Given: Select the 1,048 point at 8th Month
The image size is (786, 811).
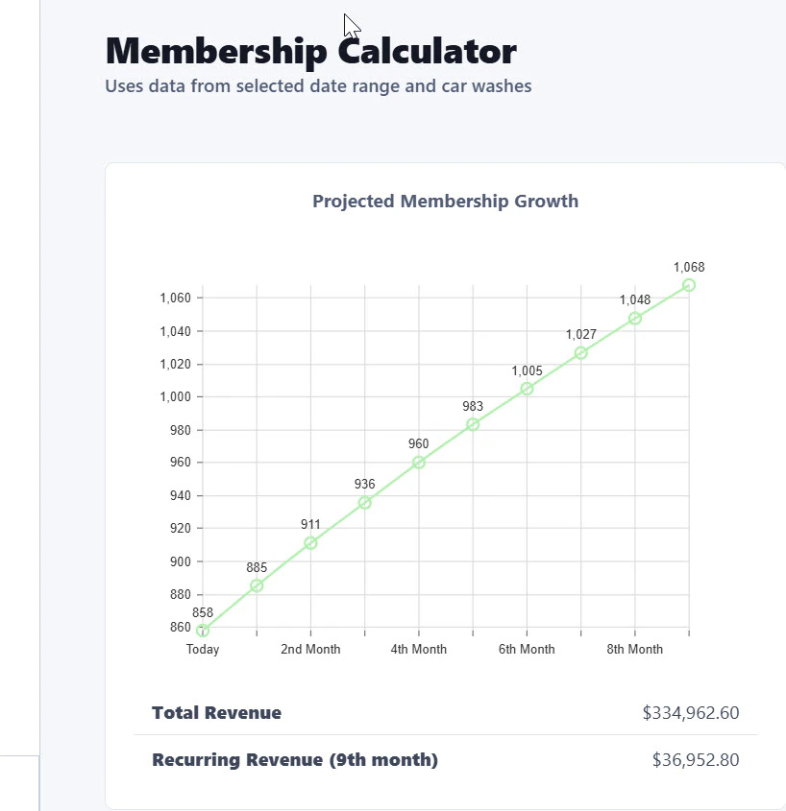Looking at the screenshot, I should [x=635, y=319].
